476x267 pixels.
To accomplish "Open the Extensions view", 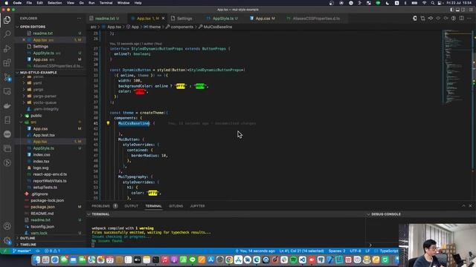I will pos(7,62).
